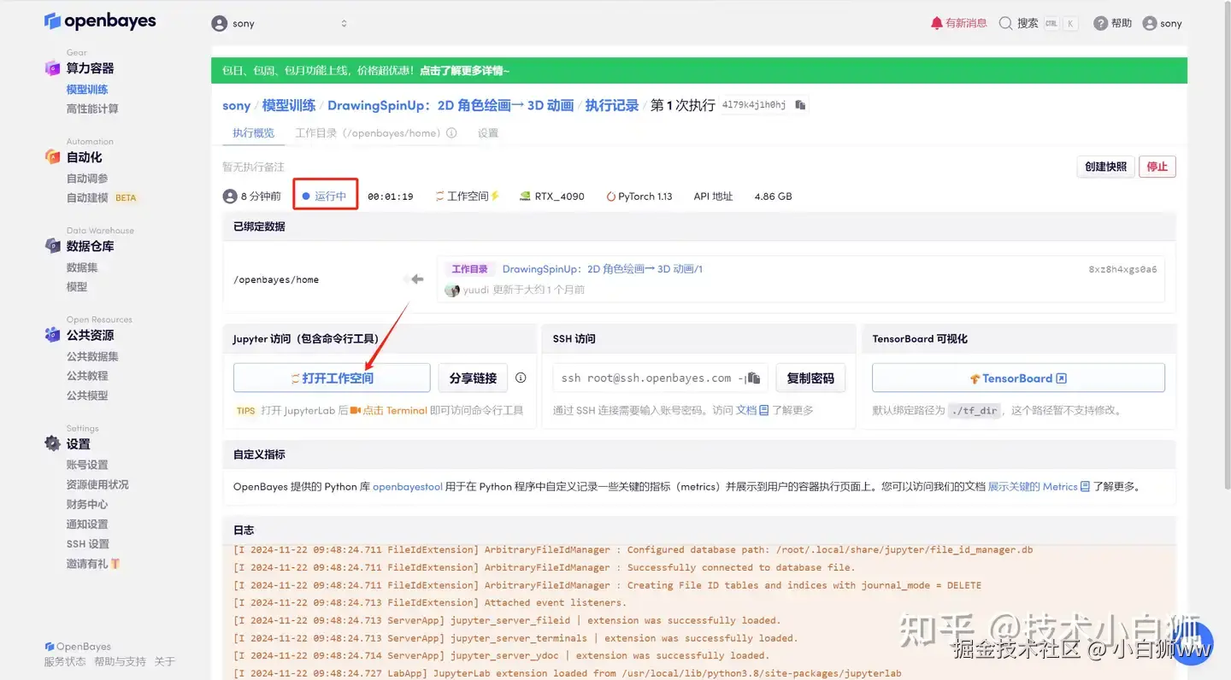Open 邀请有礼 in the sidebar
The image size is (1231, 680).
(93, 564)
